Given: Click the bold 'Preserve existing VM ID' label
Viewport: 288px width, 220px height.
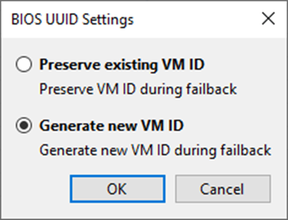Looking at the screenshot, I should [x=122, y=65].
